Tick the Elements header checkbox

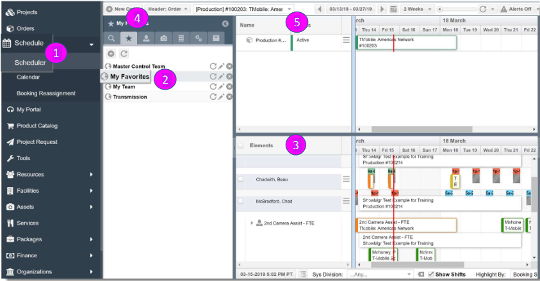point(241,145)
